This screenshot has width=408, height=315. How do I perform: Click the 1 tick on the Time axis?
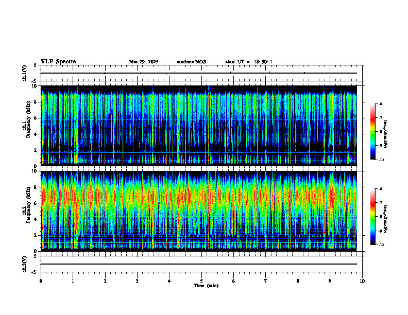(73, 281)
